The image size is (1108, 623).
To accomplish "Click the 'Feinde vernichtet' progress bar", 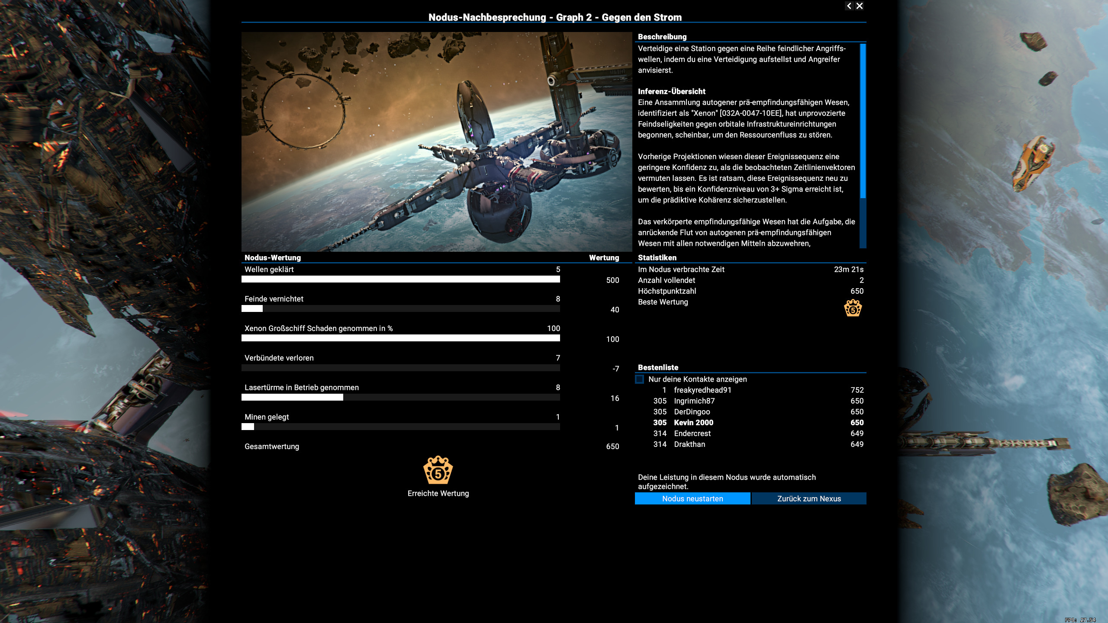I will 401,309.
